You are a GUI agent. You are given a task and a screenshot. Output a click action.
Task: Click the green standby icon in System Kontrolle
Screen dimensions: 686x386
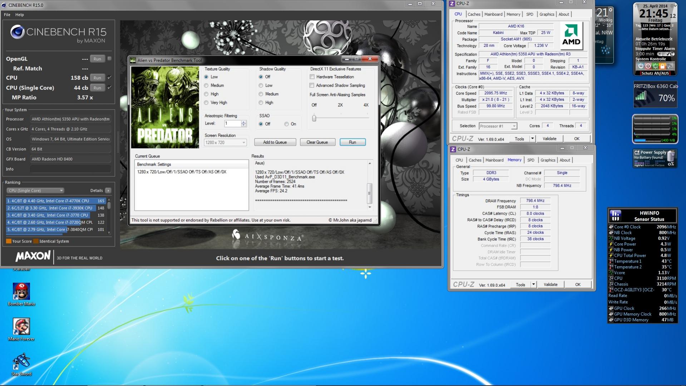(x=655, y=66)
